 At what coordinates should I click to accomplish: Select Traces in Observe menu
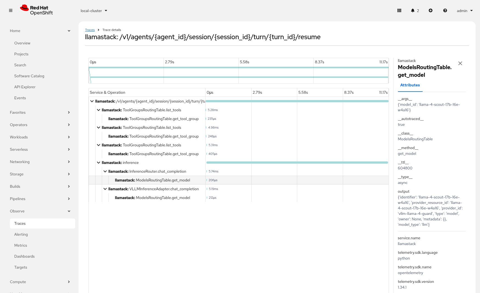[x=43, y=223]
